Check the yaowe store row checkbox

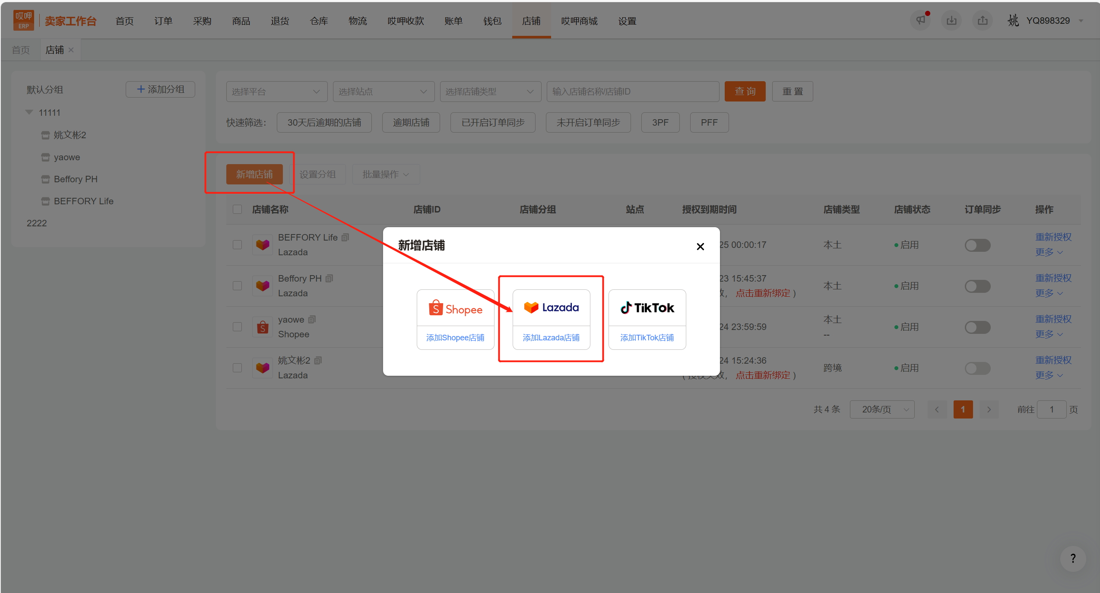(x=237, y=327)
